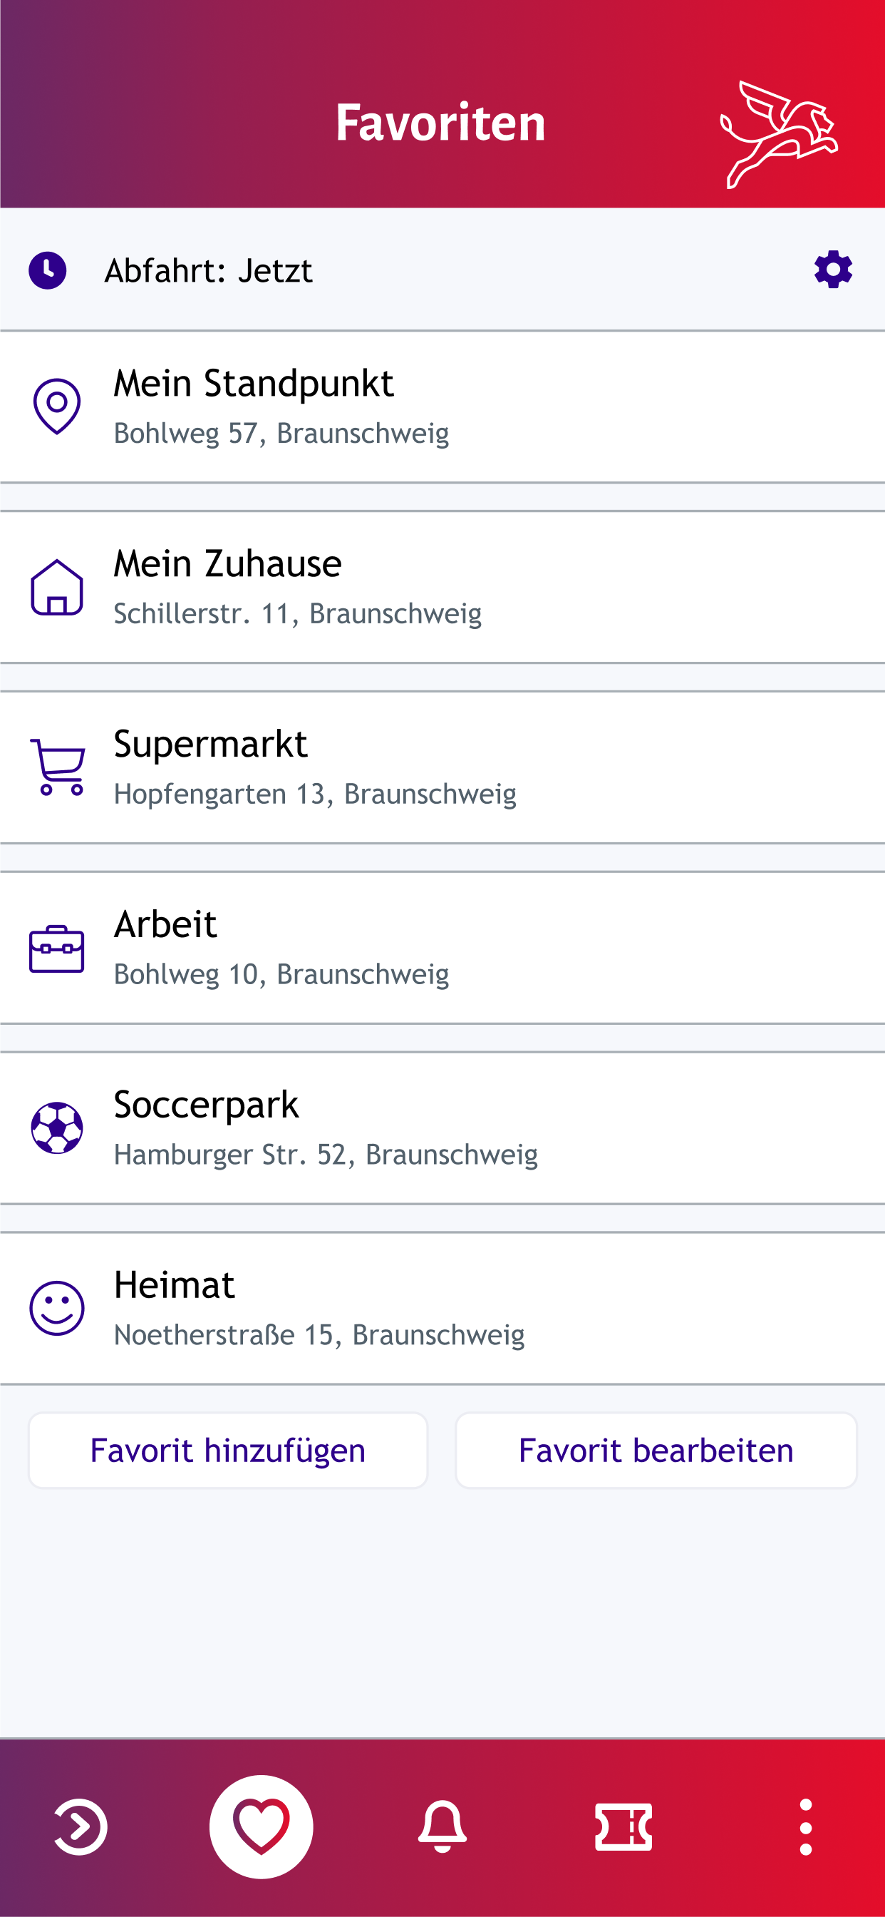The width and height of the screenshot is (885, 1917).
Task: Click the house icon for Mein Zuhause
Action: click(56, 587)
